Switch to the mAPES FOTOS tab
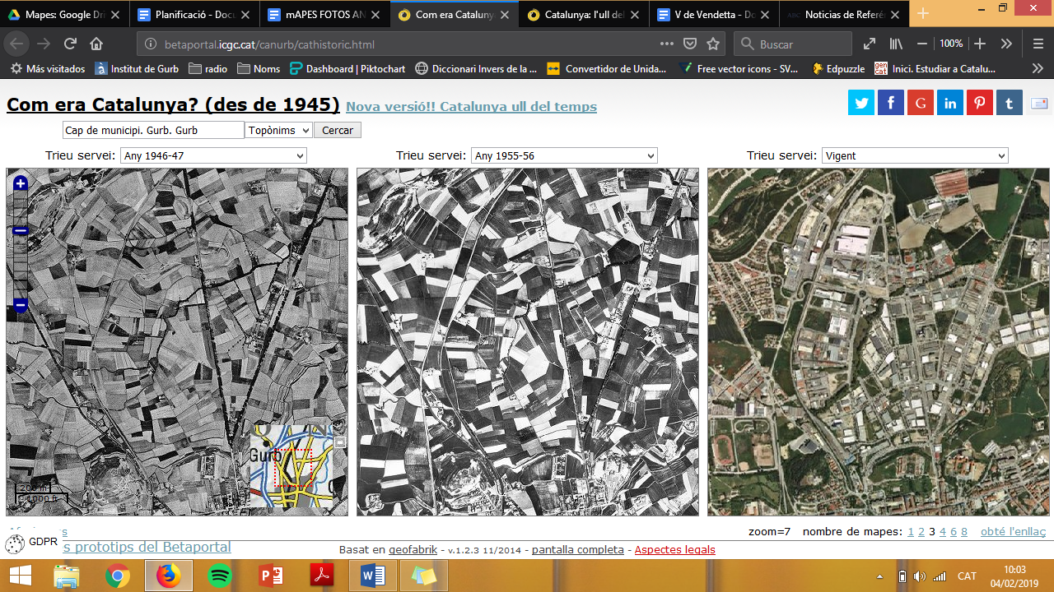Image resolution: width=1054 pixels, height=592 pixels. (x=325, y=15)
